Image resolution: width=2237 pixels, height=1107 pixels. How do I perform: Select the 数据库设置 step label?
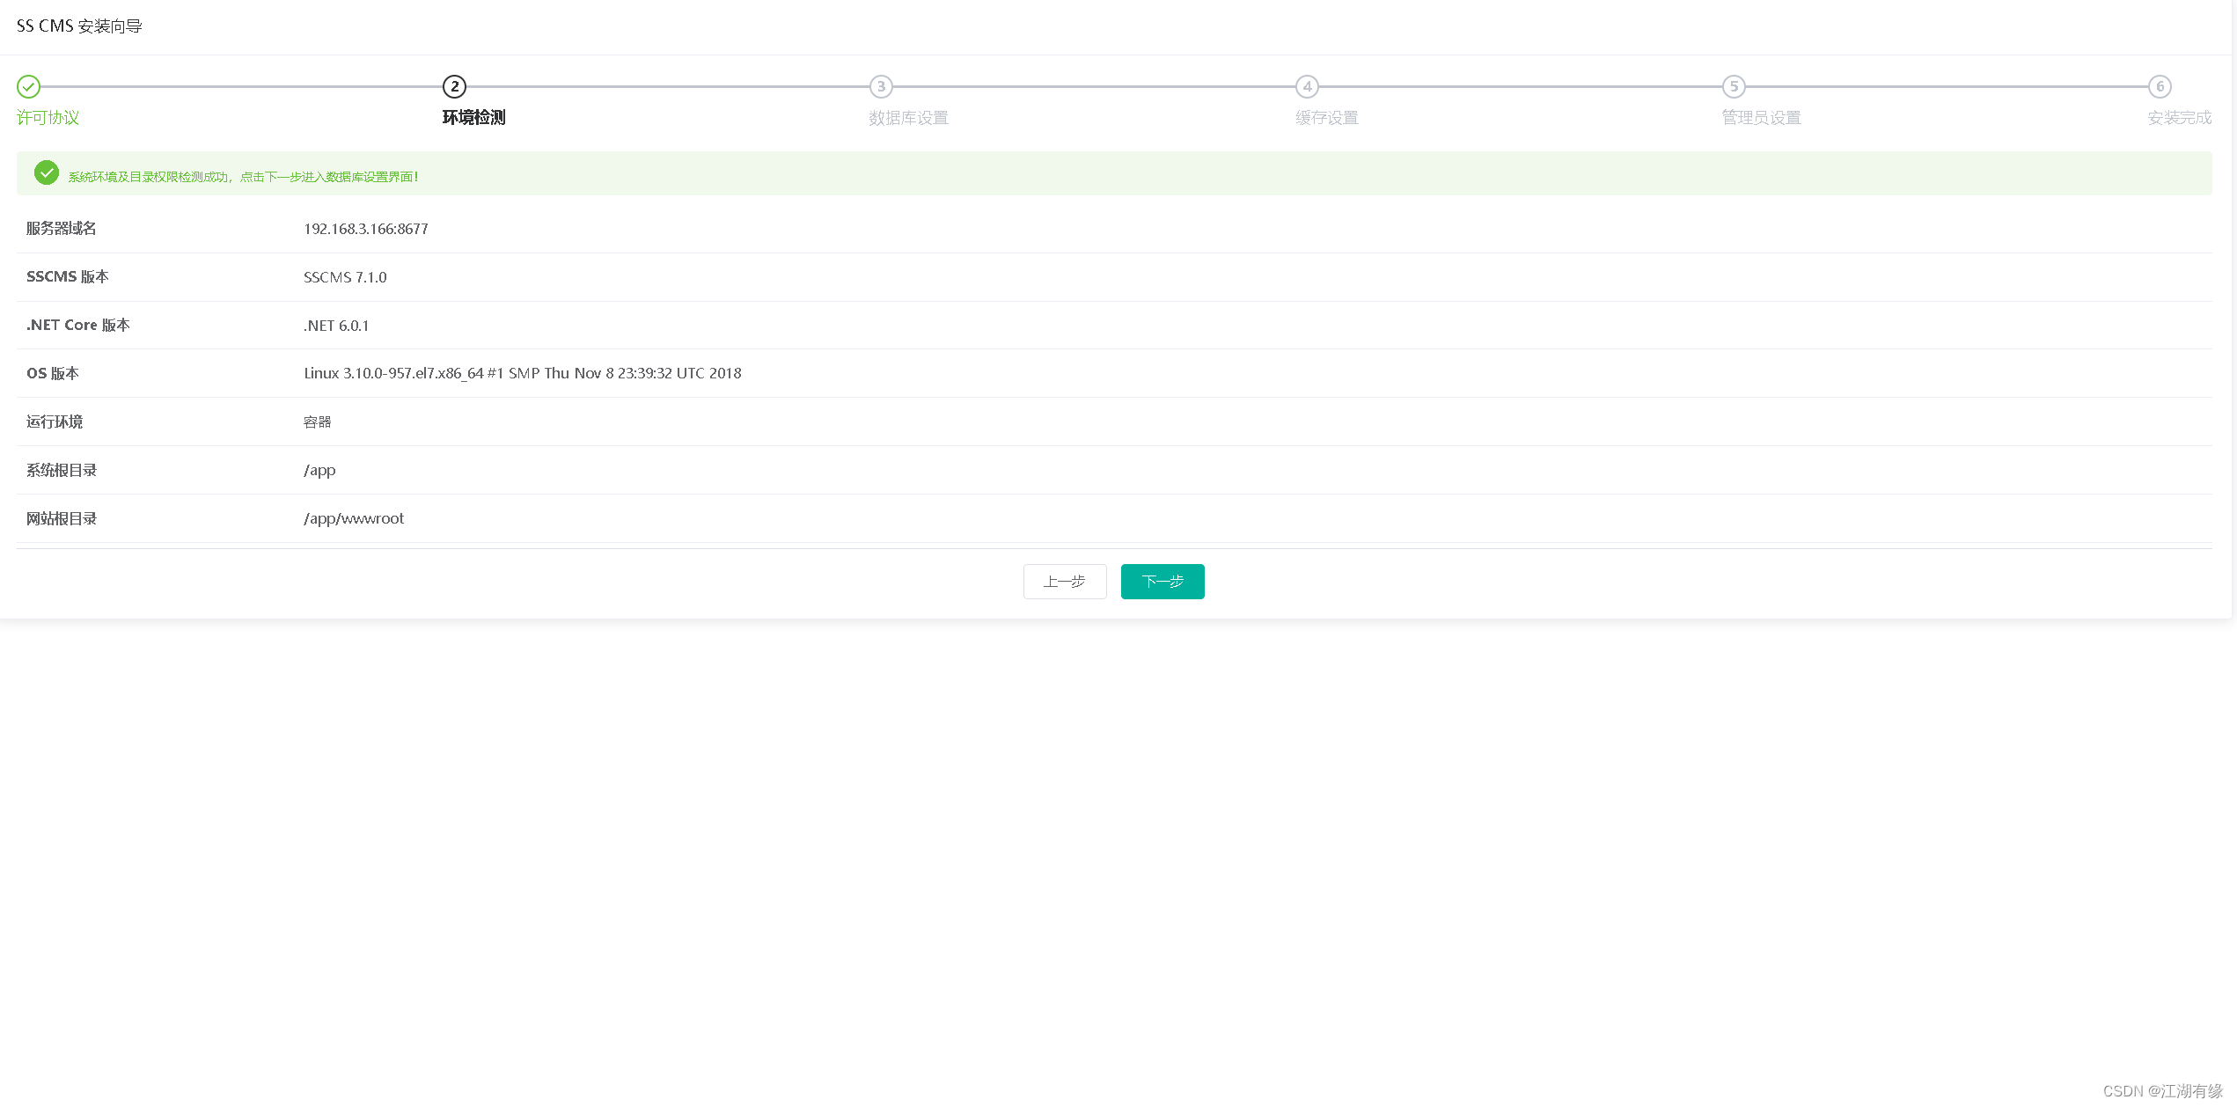[908, 118]
